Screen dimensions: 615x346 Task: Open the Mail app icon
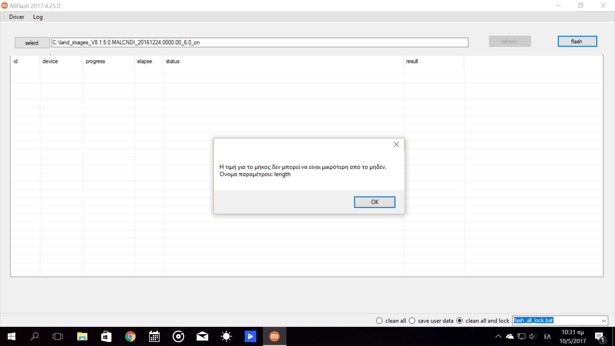(202, 336)
